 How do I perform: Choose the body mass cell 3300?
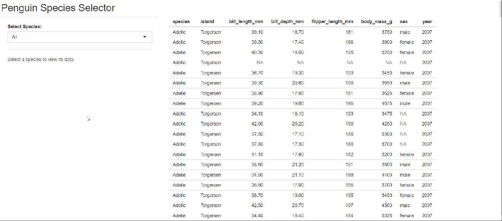point(387,134)
